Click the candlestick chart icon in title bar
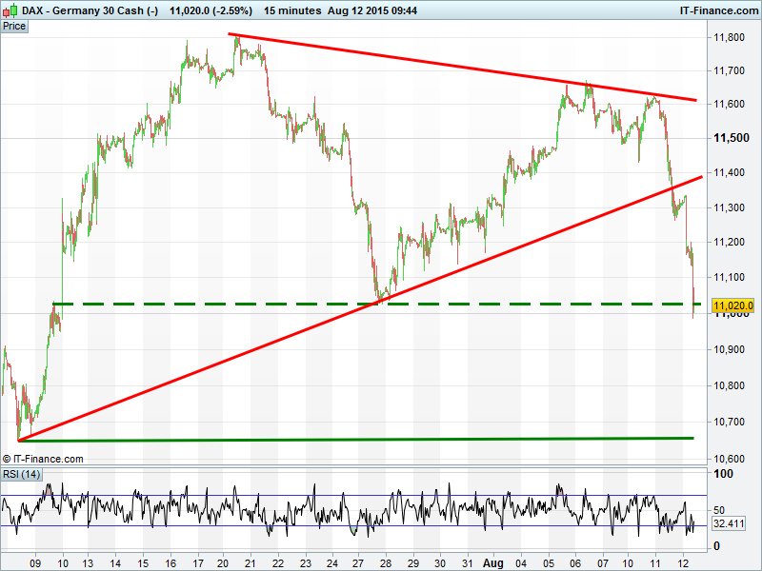762x571 pixels. (x=10, y=10)
